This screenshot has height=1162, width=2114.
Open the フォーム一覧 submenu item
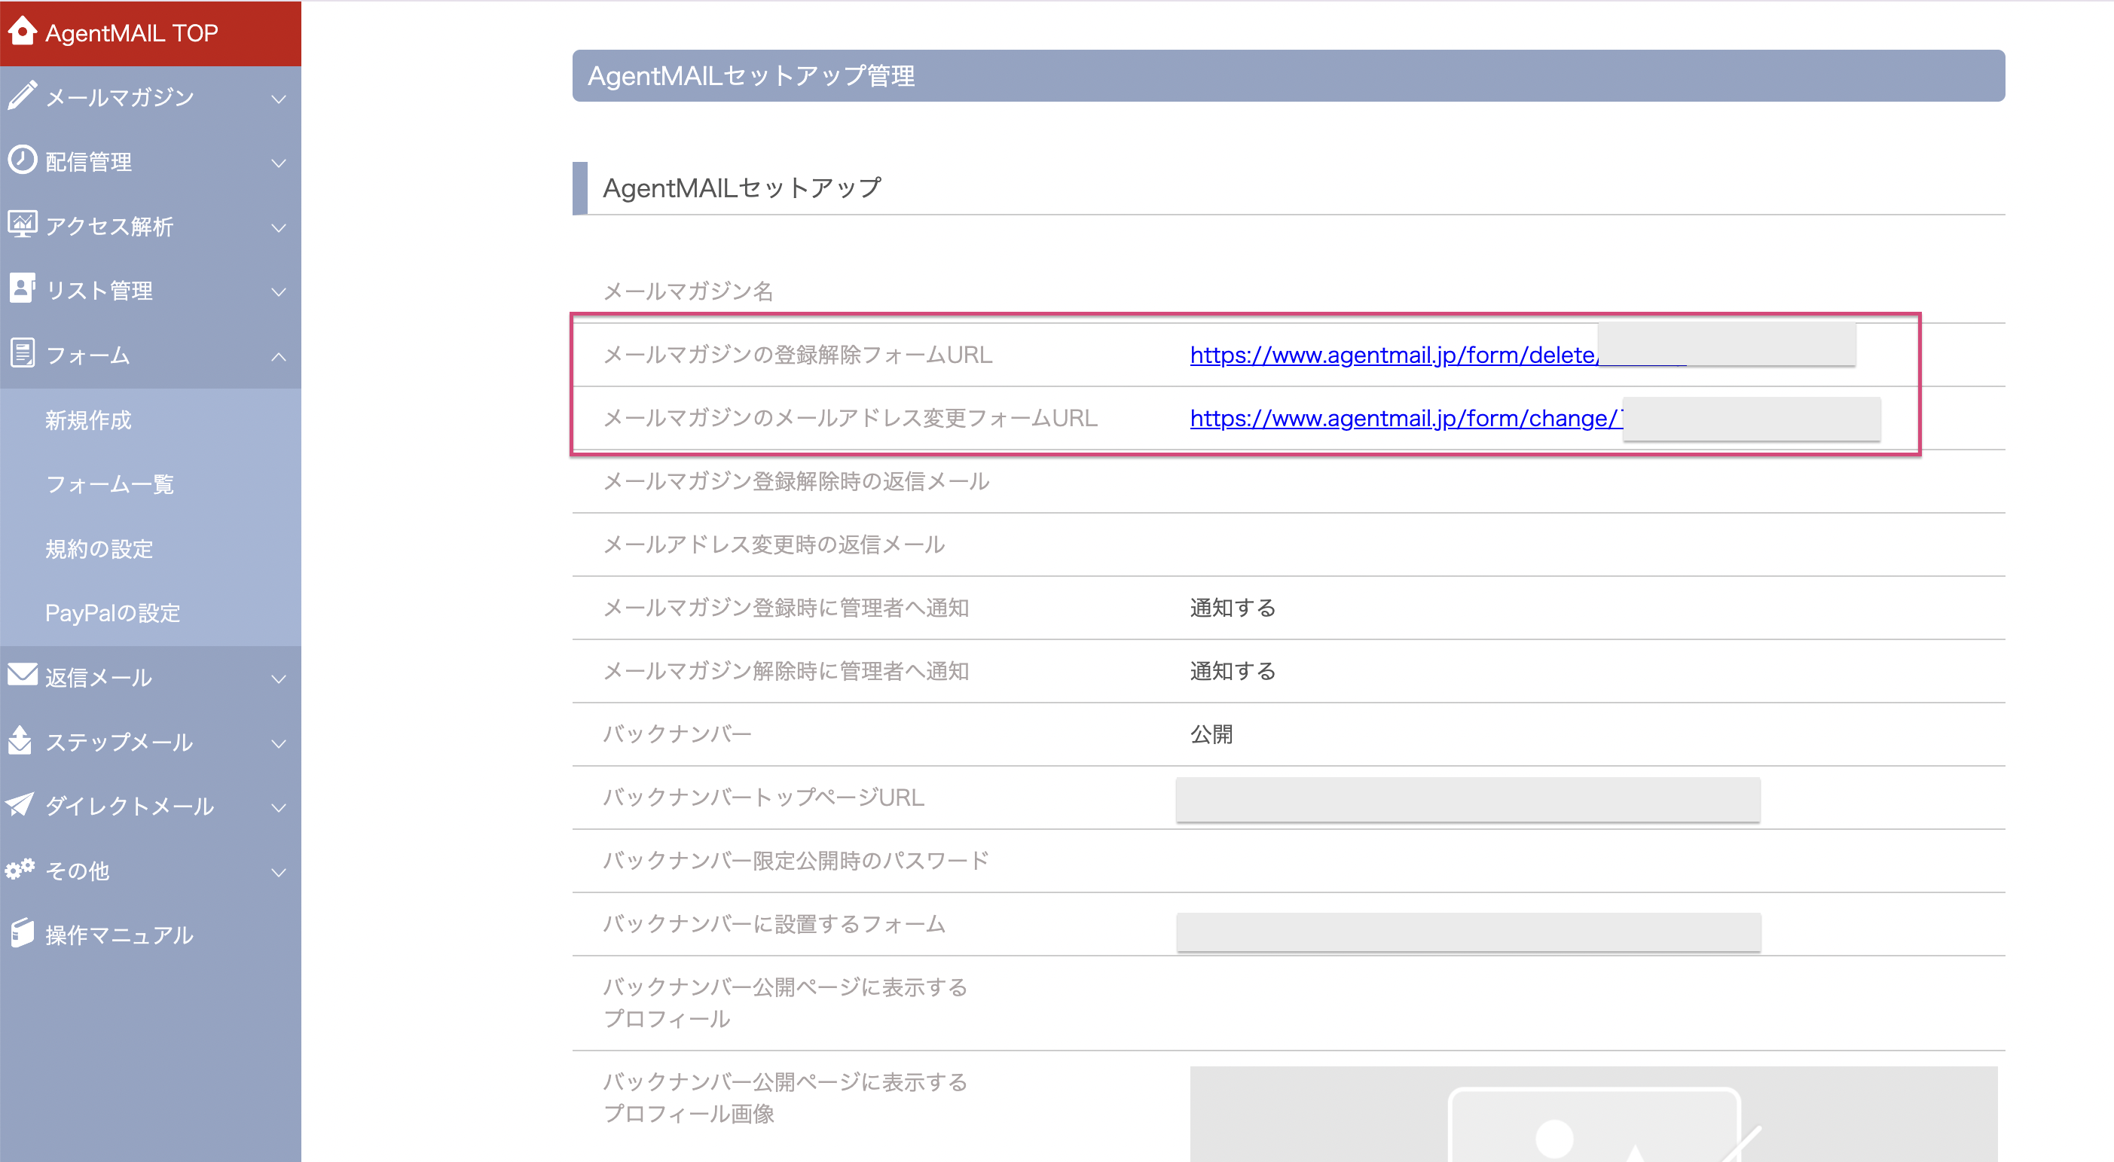pos(109,485)
